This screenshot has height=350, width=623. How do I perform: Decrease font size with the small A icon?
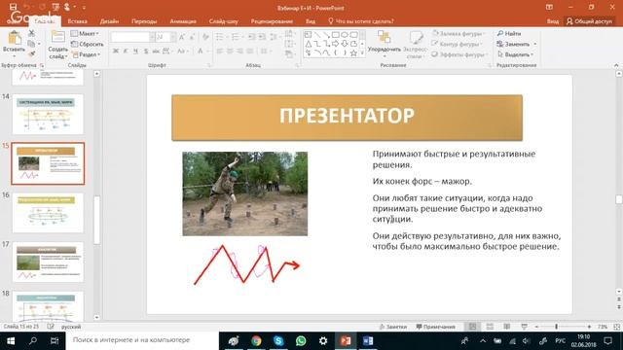[193, 37]
